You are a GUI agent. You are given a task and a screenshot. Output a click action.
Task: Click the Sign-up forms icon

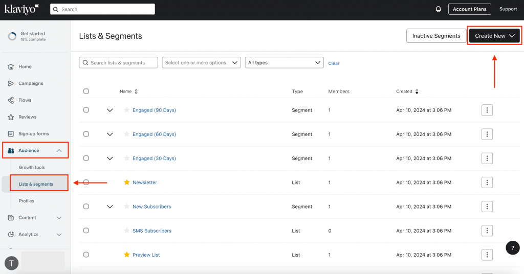pos(11,134)
